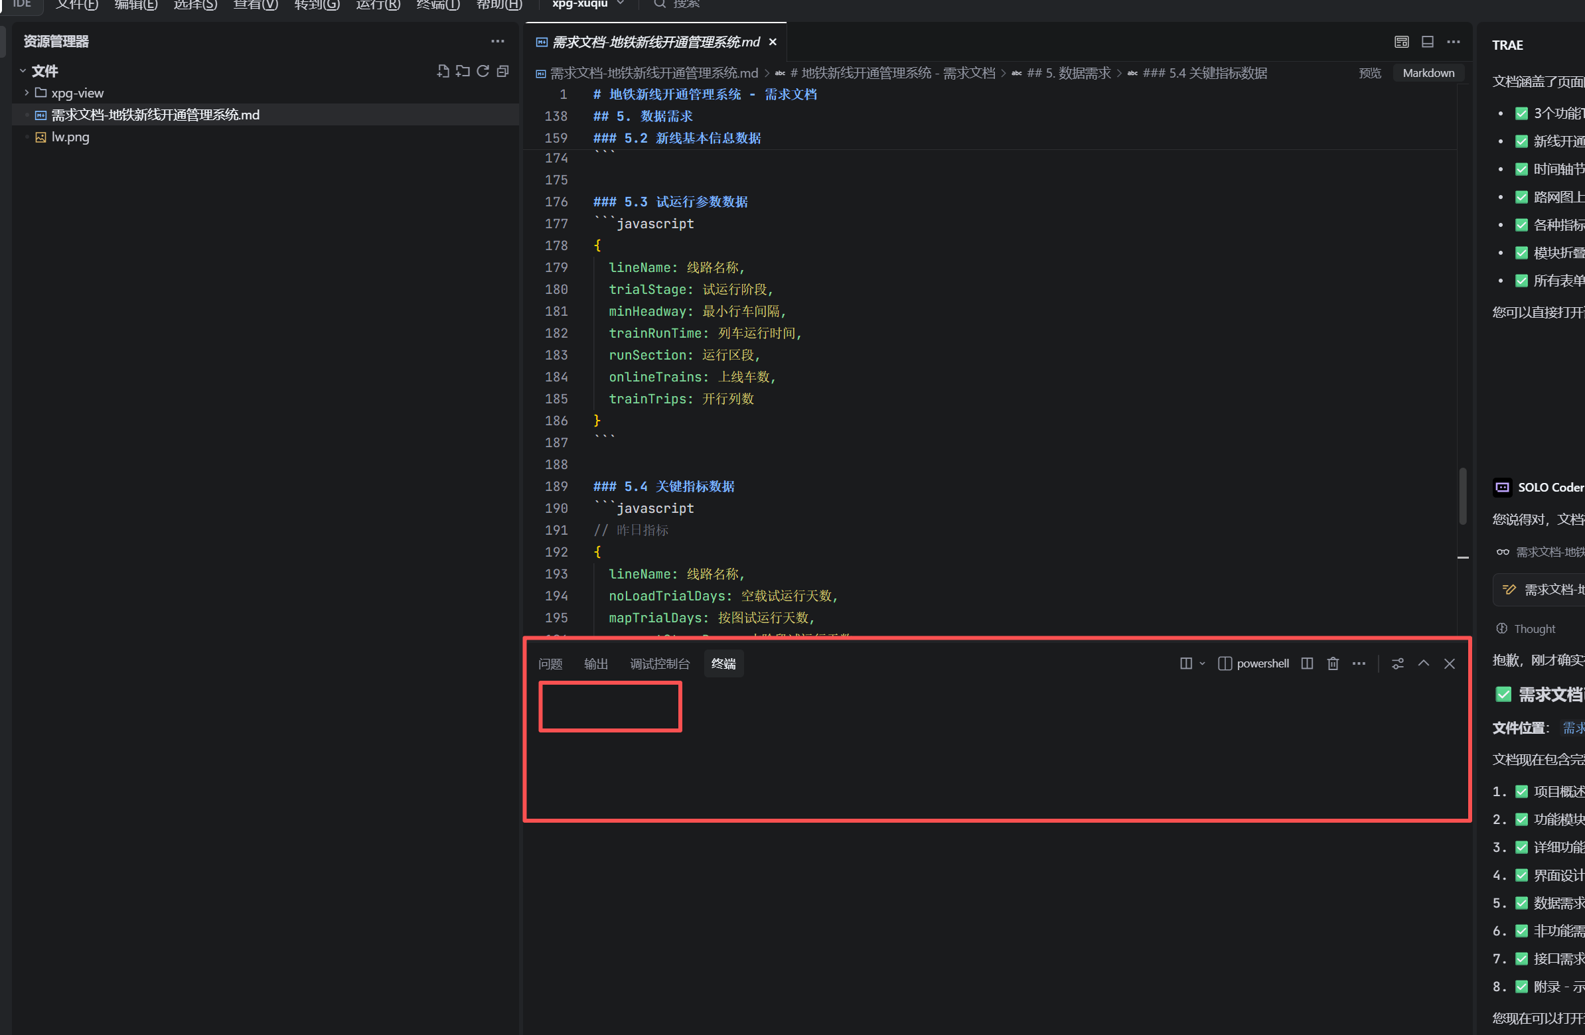Open lw.png in the file tree
1585x1035 pixels.
coord(70,137)
